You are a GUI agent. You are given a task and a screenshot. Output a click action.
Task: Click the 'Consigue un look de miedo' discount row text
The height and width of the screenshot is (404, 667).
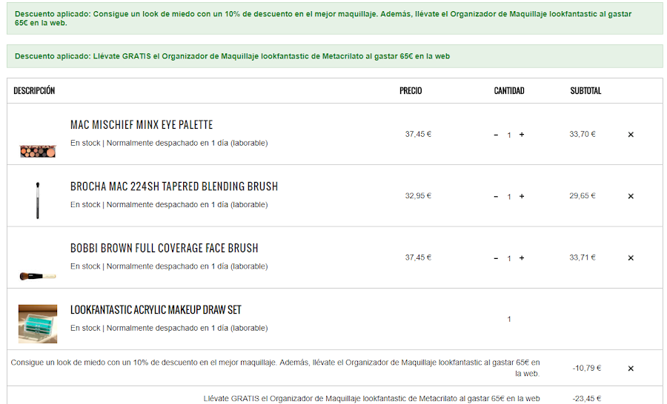pyautogui.click(x=275, y=368)
